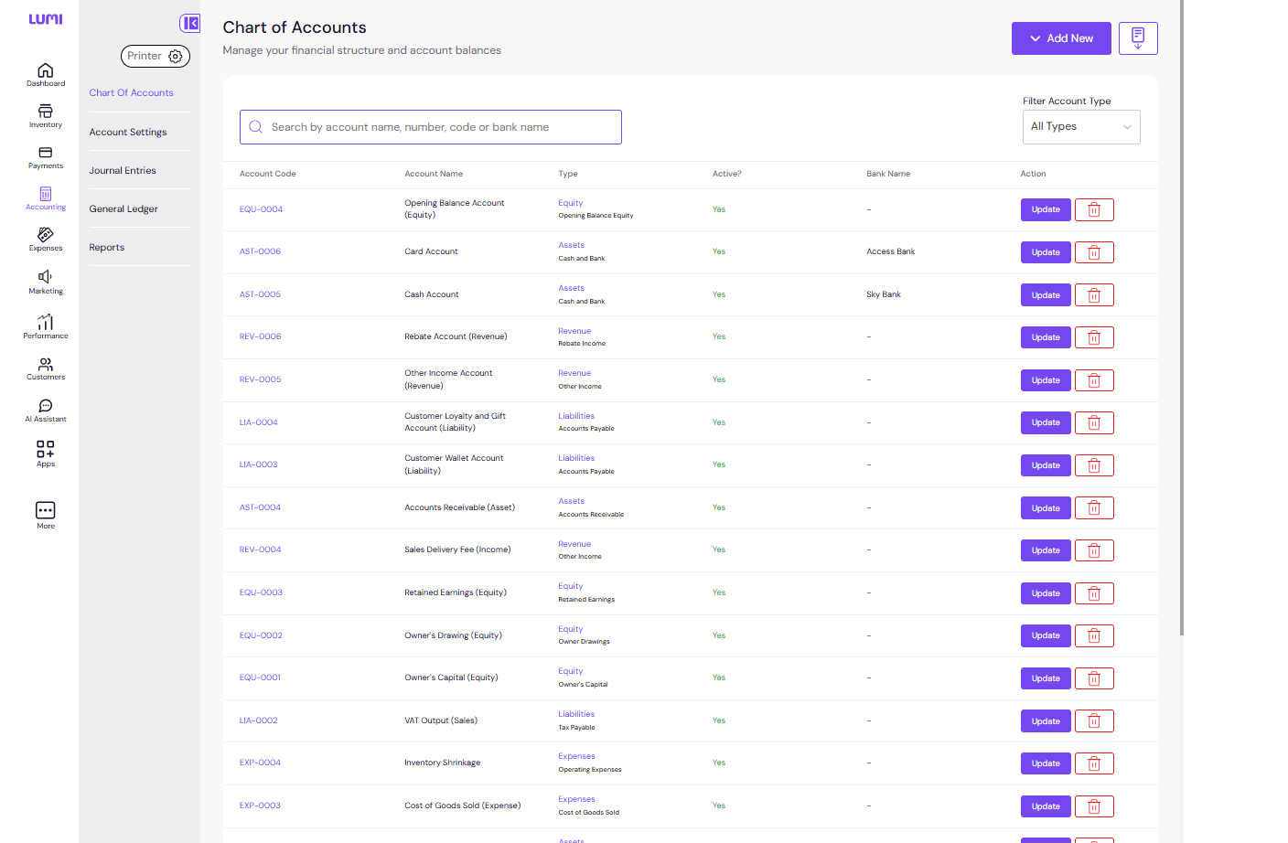
Task: Open Journal Entries menu item
Action: click(x=123, y=171)
